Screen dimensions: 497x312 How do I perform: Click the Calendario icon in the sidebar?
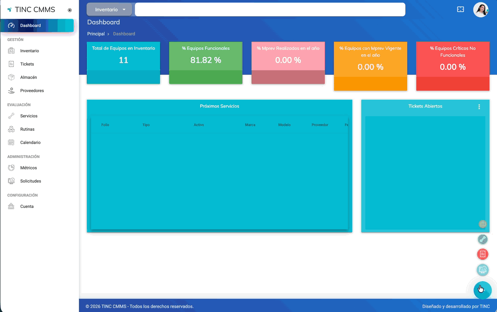click(x=11, y=143)
